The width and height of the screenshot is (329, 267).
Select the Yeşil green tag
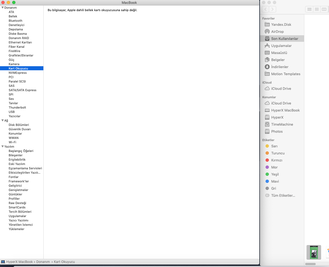tap(267, 174)
